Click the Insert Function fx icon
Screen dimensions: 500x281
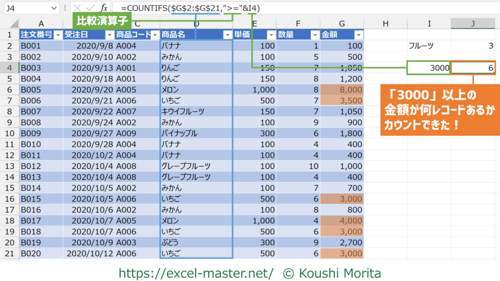103,8
